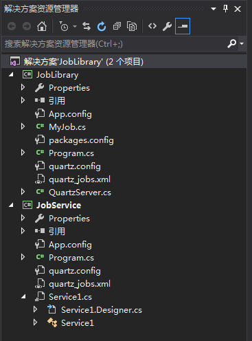Select App.config in JobService

(x=70, y=245)
